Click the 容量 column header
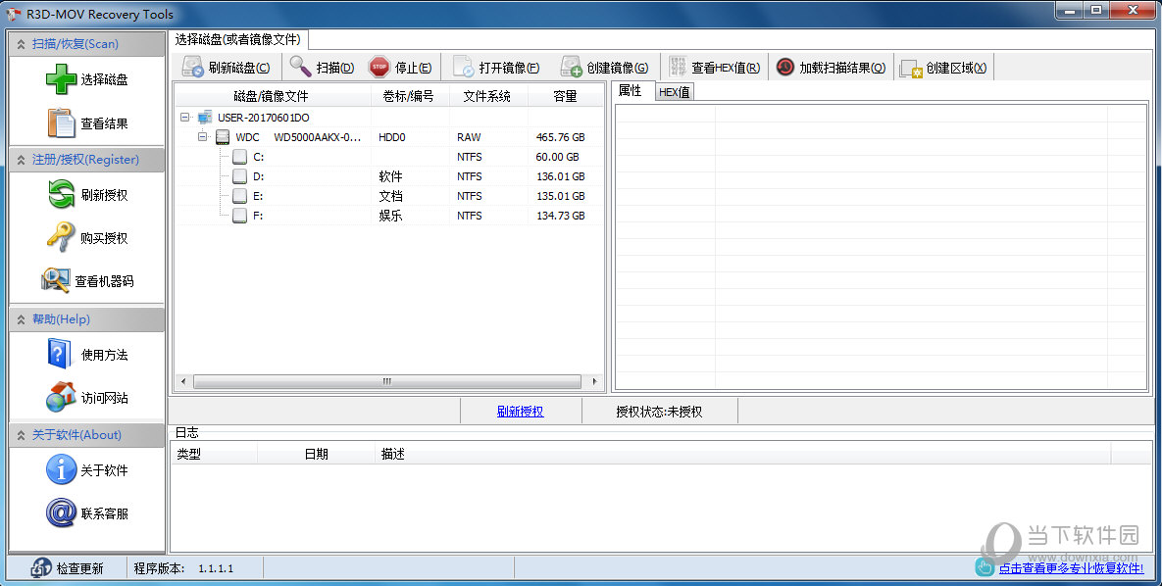 click(566, 96)
